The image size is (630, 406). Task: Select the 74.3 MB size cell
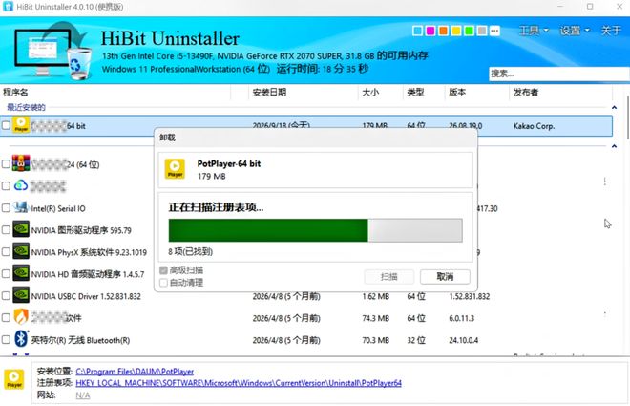(376, 318)
